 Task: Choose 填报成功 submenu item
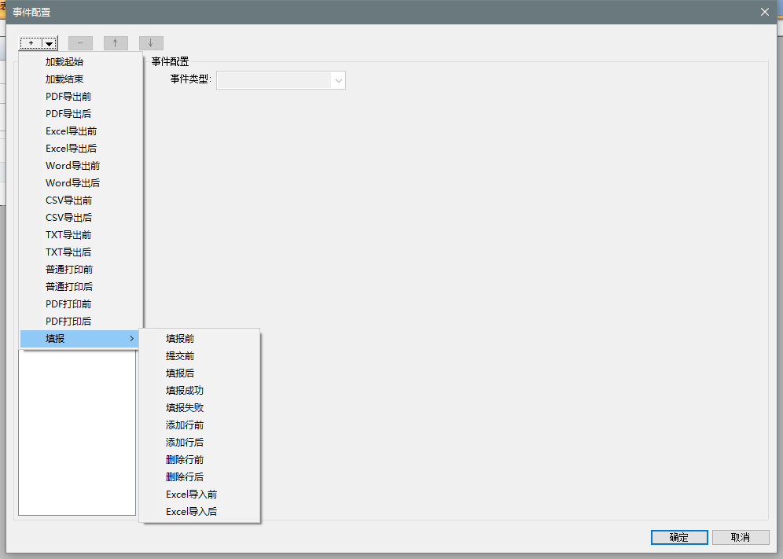tap(185, 391)
